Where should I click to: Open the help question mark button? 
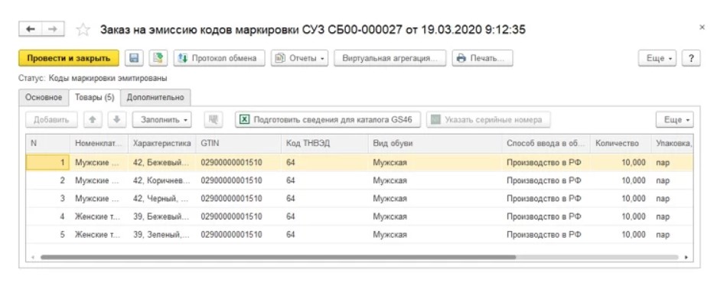[691, 58]
